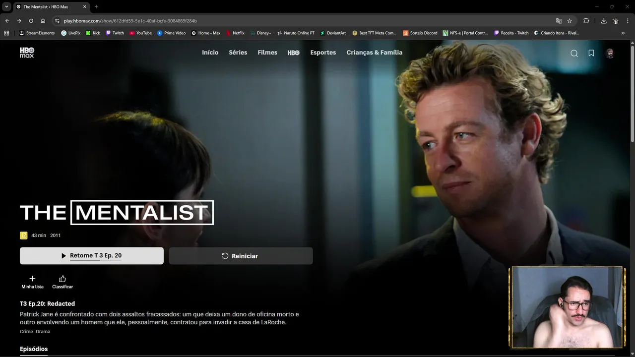Go back with browser back arrow

point(7,21)
